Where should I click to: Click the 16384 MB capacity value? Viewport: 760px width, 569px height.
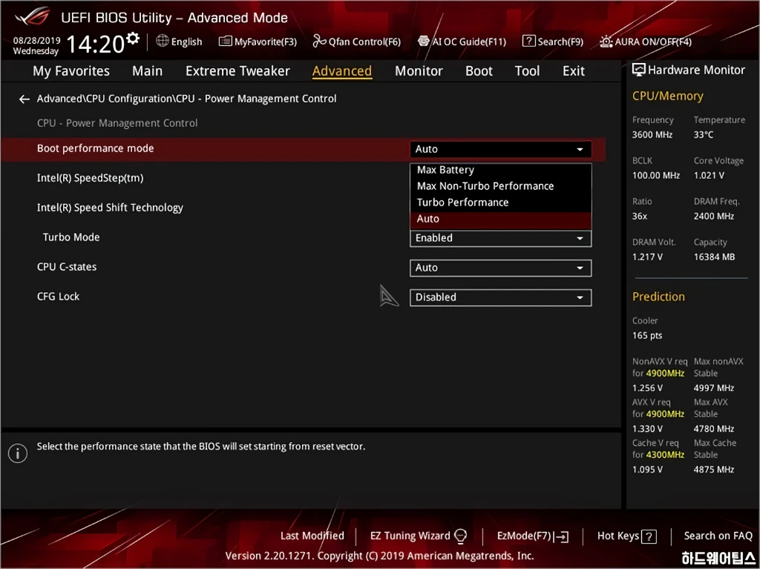[714, 257]
